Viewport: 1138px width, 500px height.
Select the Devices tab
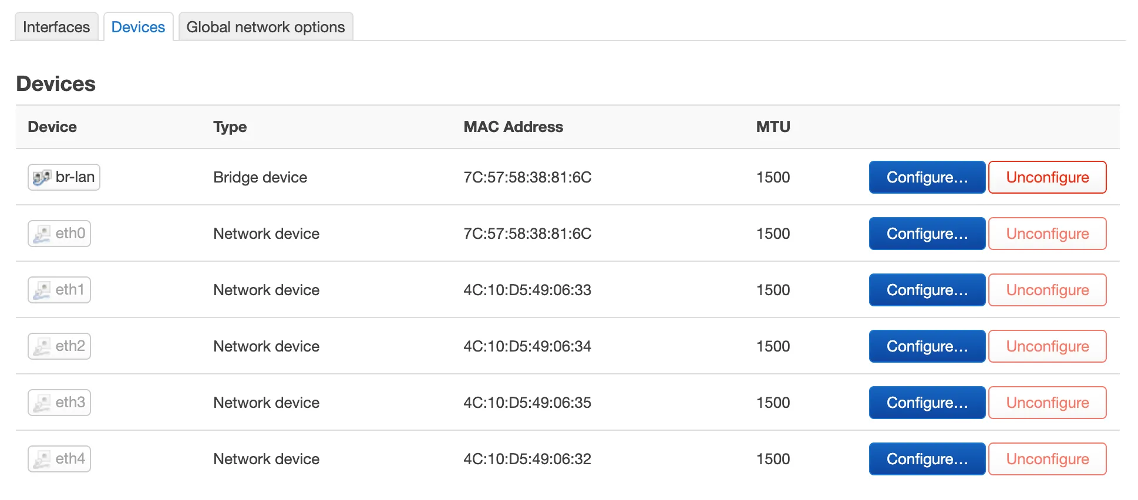(x=138, y=27)
